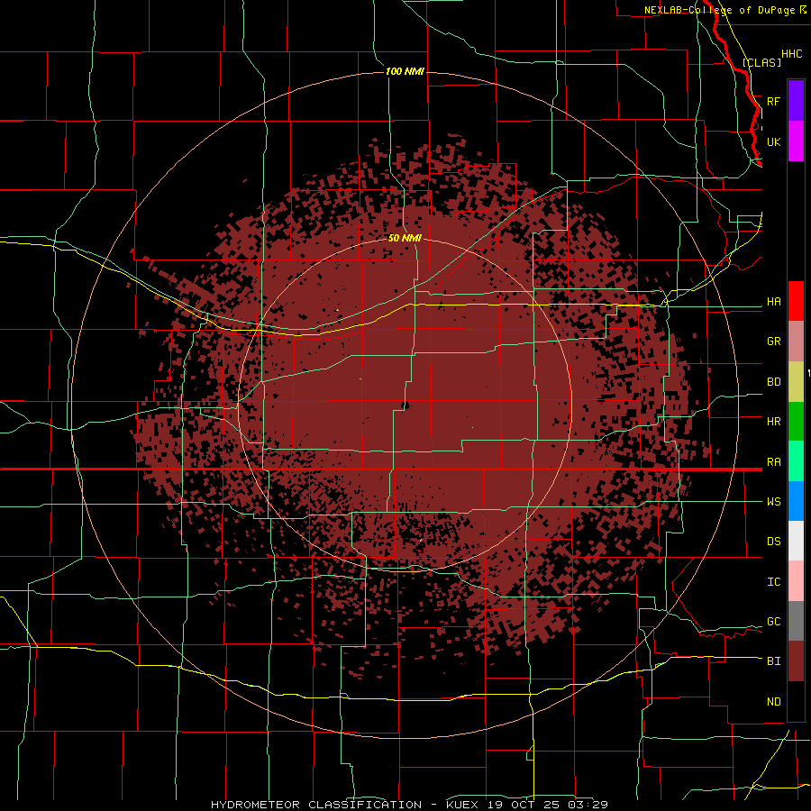This screenshot has height=811, width=811.
Task: Click the RF legend label
Action: pos(773,101)
